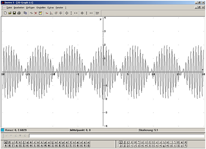
Task: Click the Print icon
Action: pos(19,13)
